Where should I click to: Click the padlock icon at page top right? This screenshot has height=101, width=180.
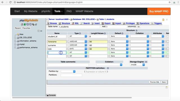point(163,20)
